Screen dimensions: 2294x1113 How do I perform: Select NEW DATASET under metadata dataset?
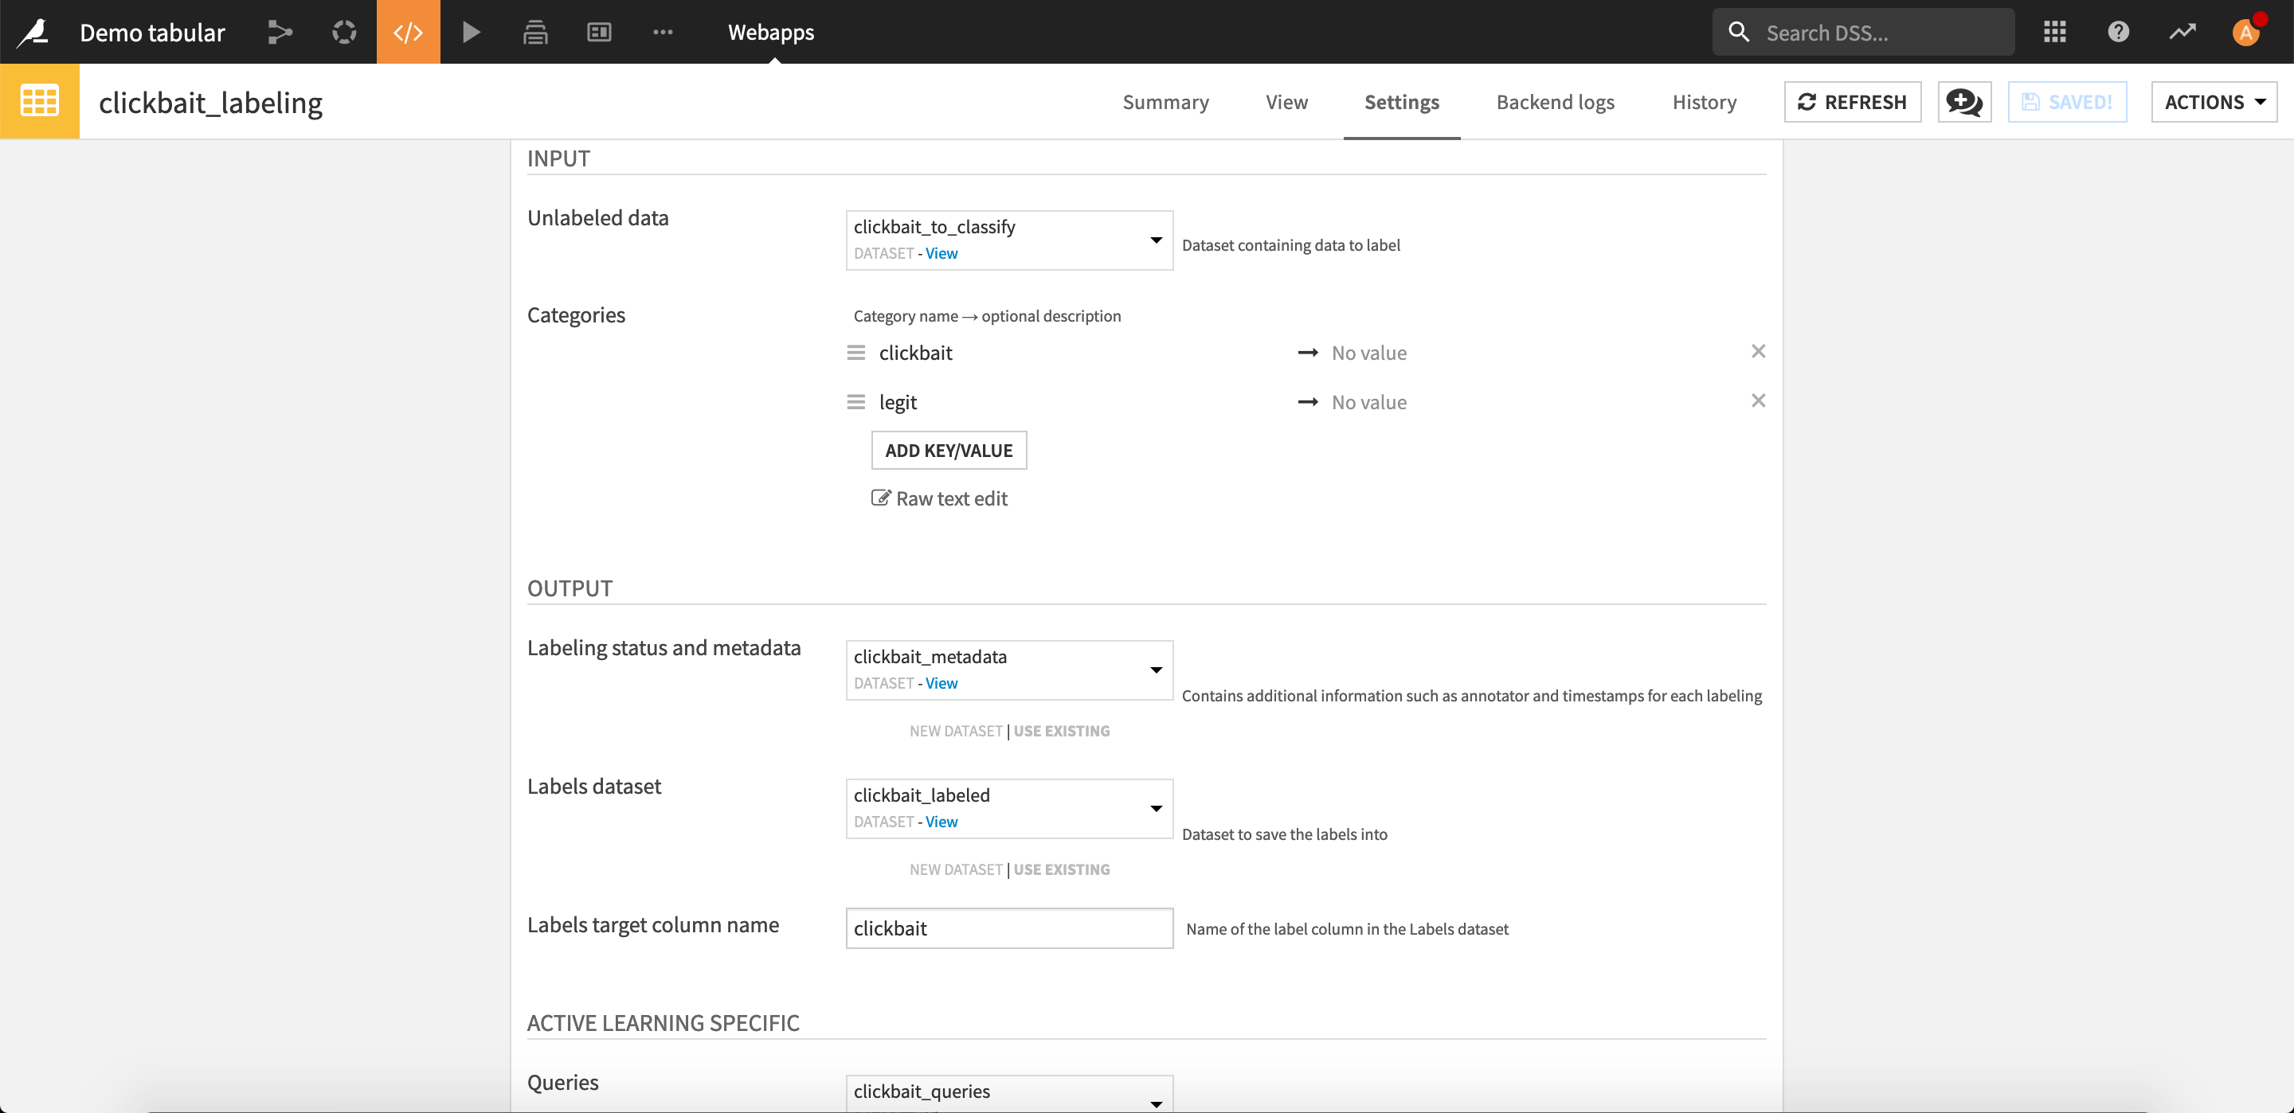click(x=956, y=730)
